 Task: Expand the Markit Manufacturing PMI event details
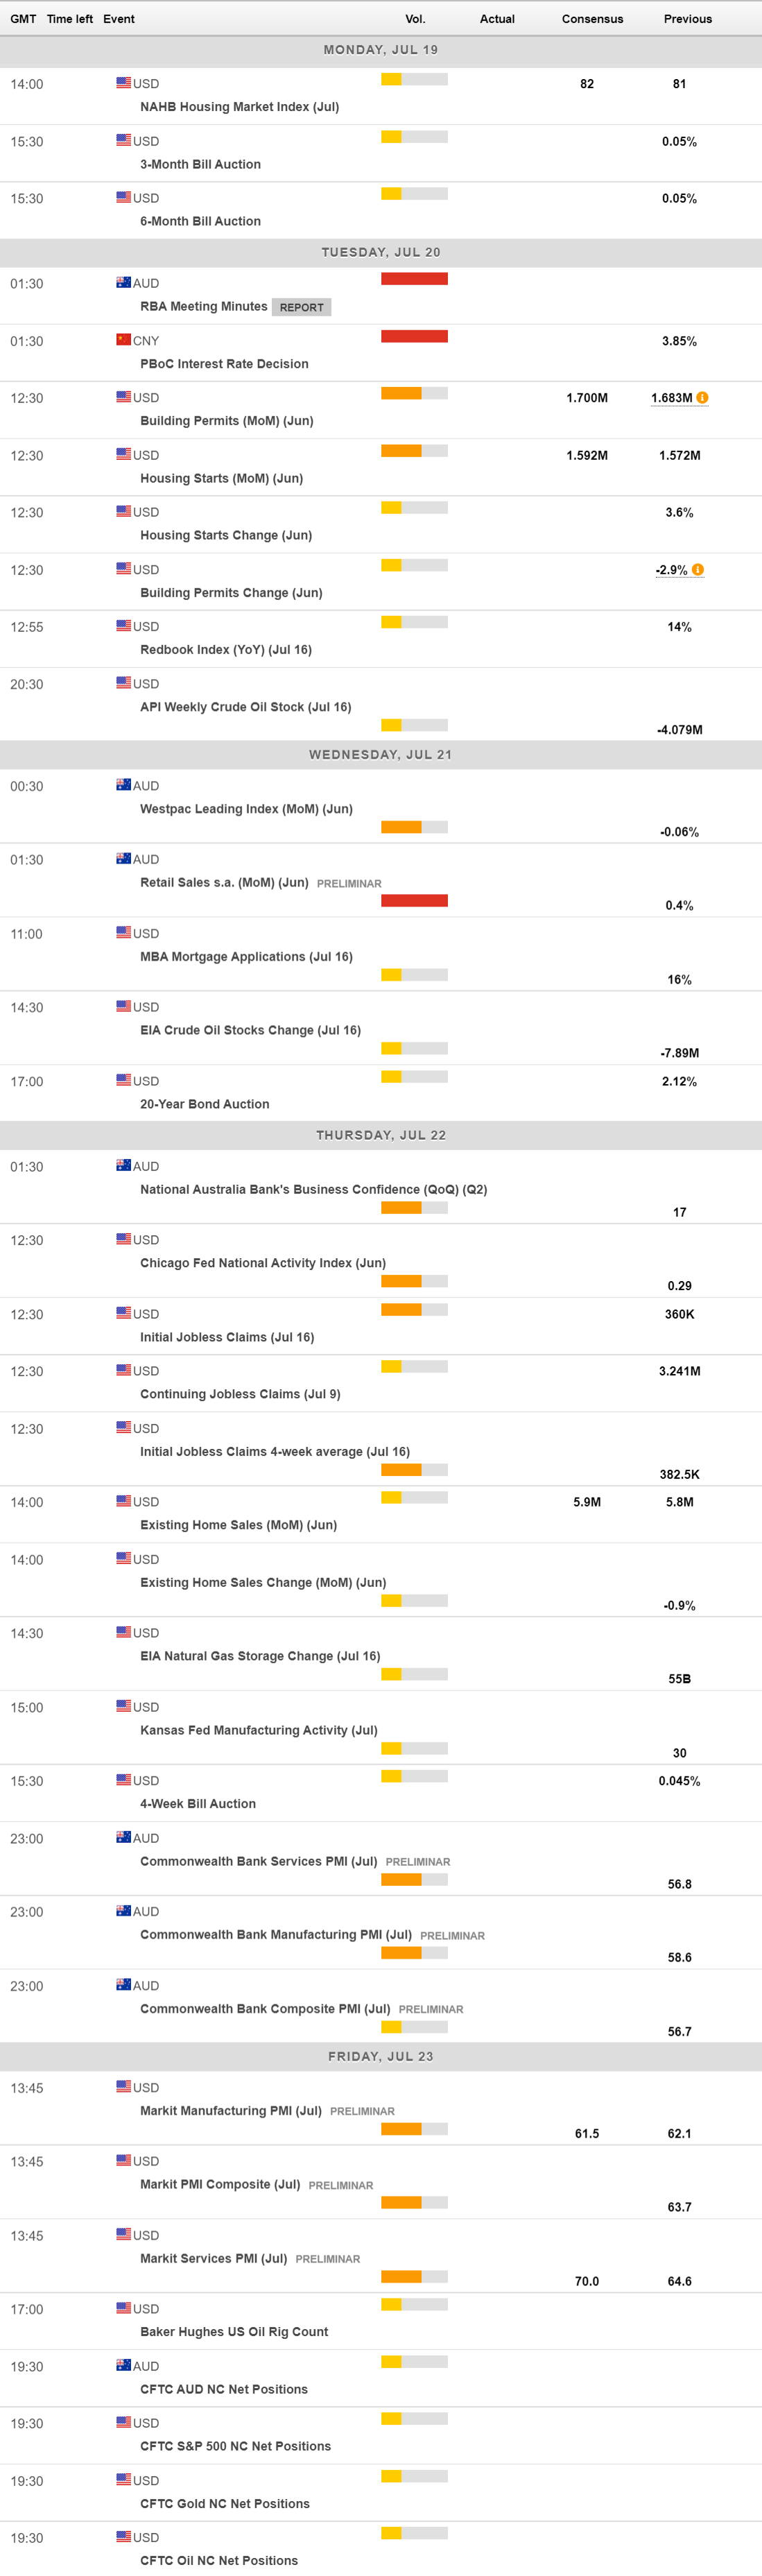[x=231, y=2110]
